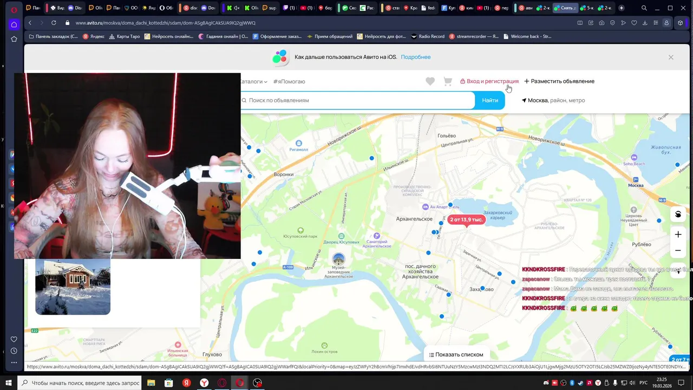Click the Windows taskbar search box
Image resolution: width=693 pixels, height=390 pixels.
click(80, 383)
